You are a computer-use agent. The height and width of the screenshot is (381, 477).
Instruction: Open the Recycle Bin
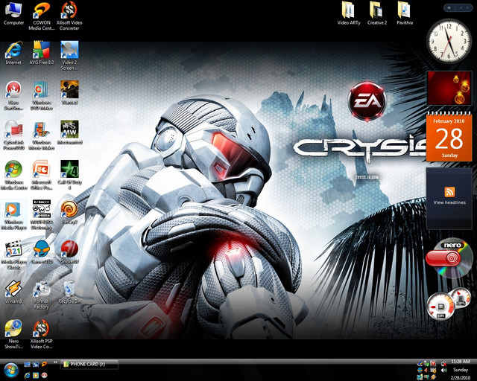click(x=69, y=292)
